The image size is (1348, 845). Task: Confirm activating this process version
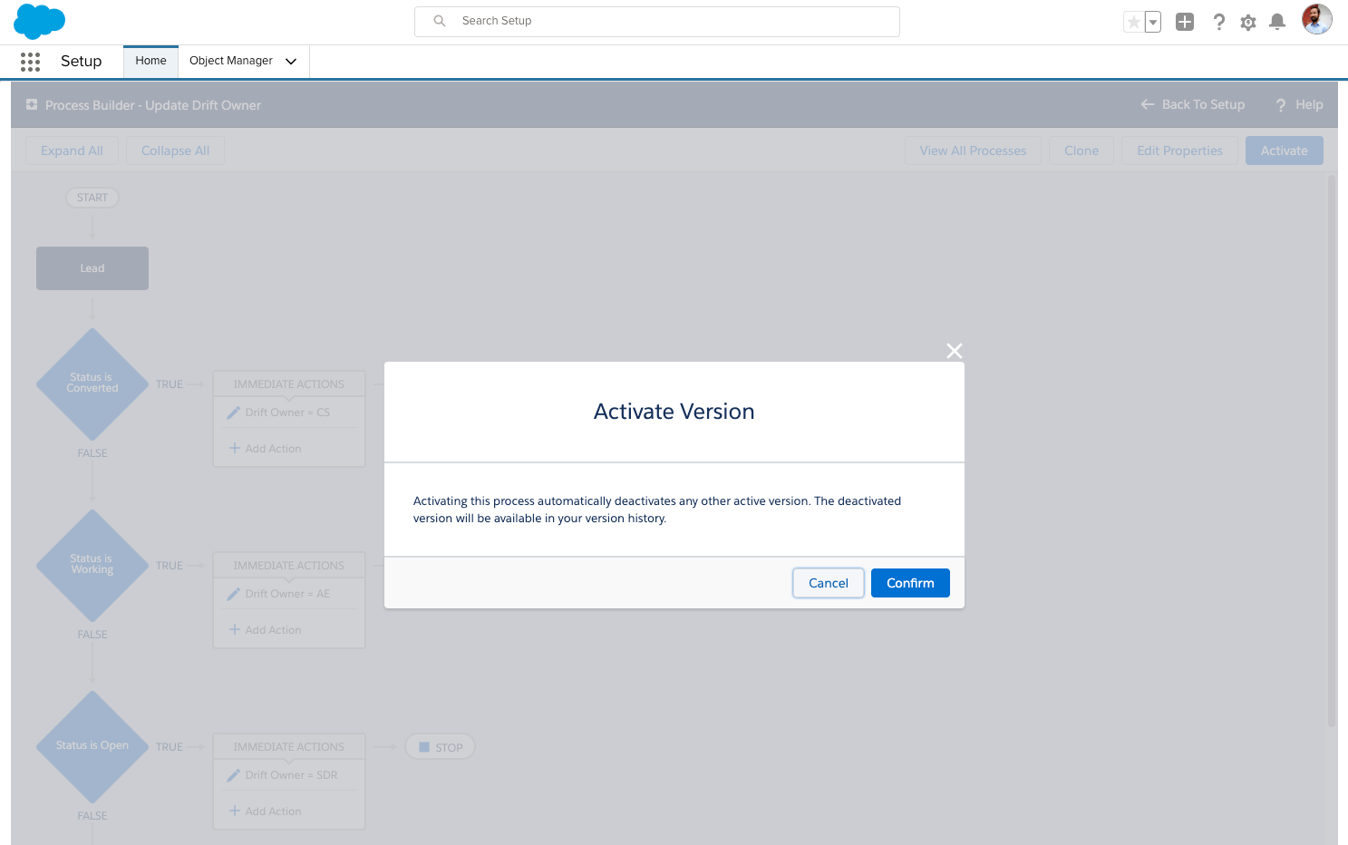tap(910, 583)
